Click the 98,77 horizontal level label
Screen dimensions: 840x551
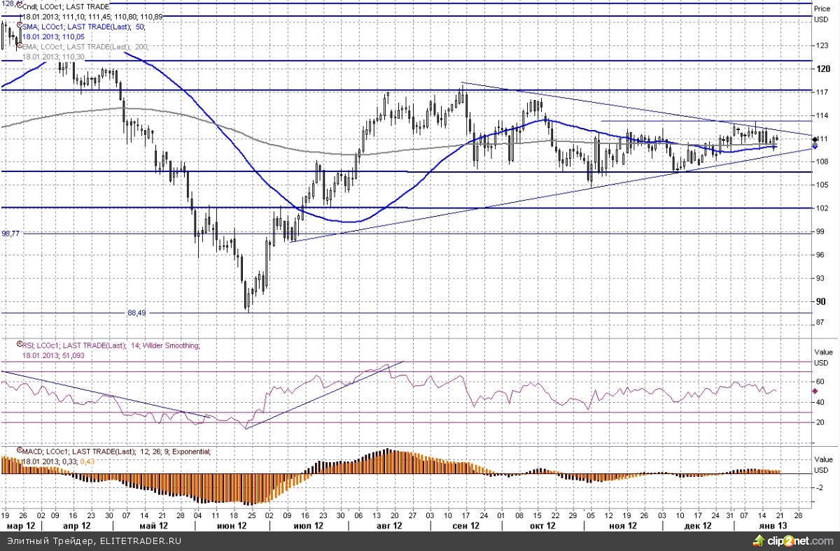click(10, 234)
